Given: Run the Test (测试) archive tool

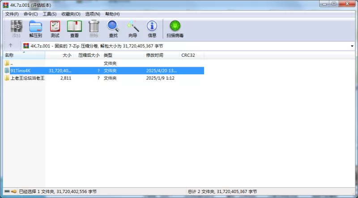Looking at the screenshot, I should [55, 29].
